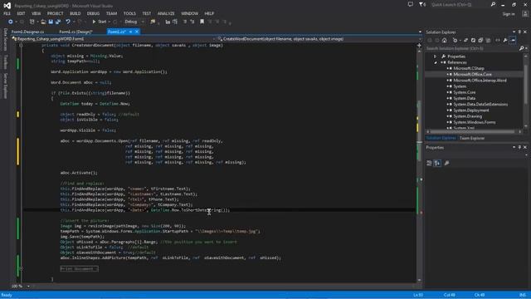The image size is (531, 299).
Task: Open the CreateWordDocument member navigation dropdown
Action: (319, 39)
